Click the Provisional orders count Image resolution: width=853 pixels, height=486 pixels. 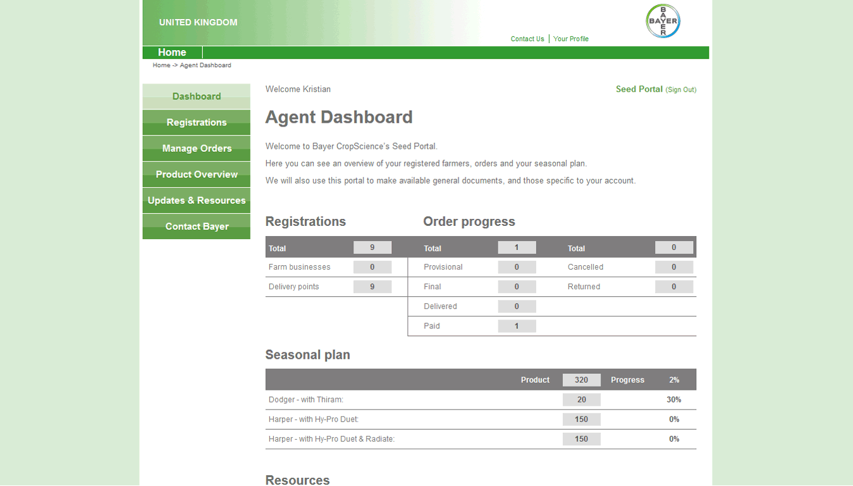click(x=517, y=267)
